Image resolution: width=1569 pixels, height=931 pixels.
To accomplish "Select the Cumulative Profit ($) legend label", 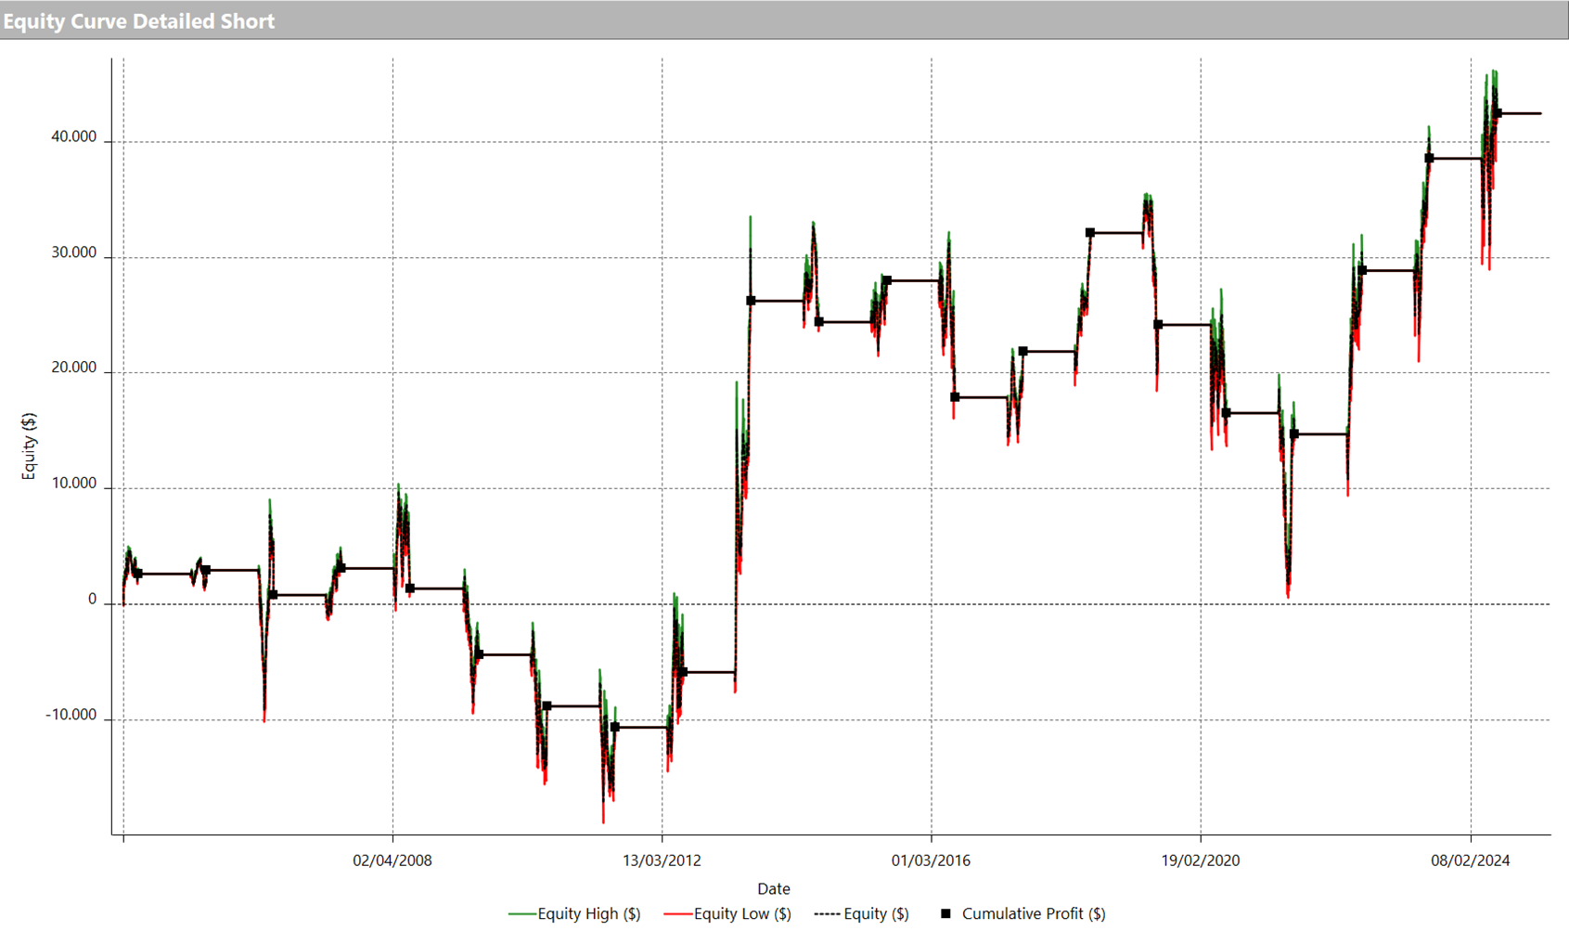I will click(x=1033, y=914).
